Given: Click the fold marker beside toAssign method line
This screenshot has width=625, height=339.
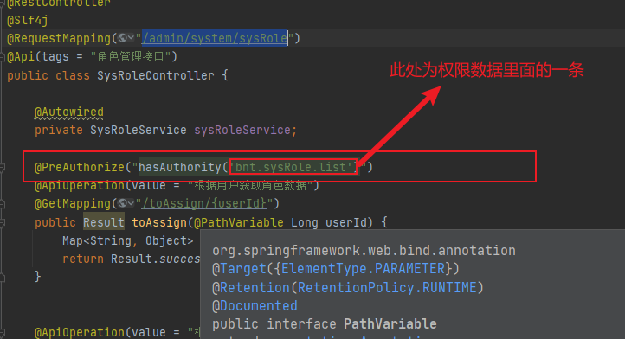Looking at the screenshot, I should [2, 222].
